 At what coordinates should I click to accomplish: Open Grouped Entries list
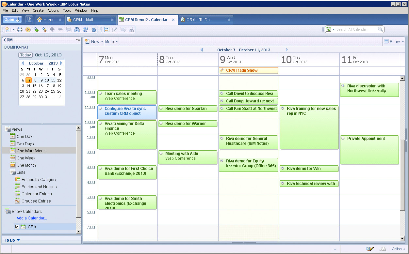[36, 201]
